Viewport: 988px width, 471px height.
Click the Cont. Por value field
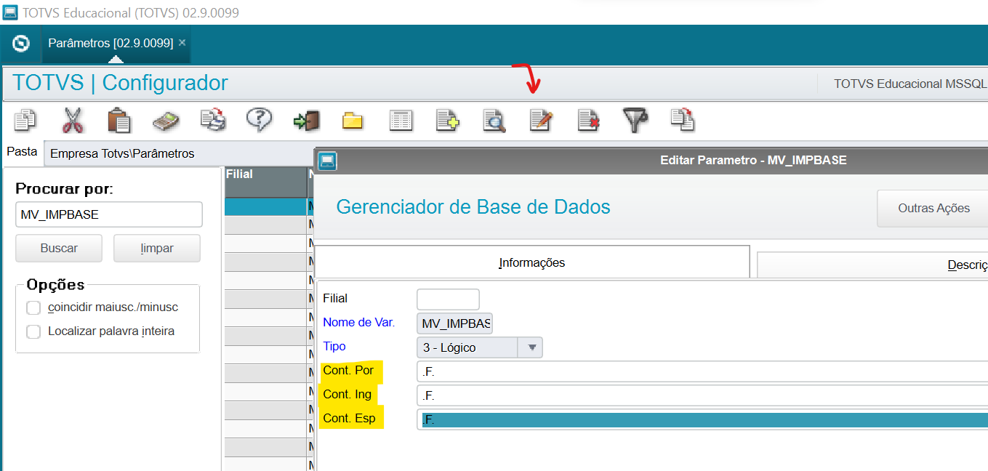(702, 371)
